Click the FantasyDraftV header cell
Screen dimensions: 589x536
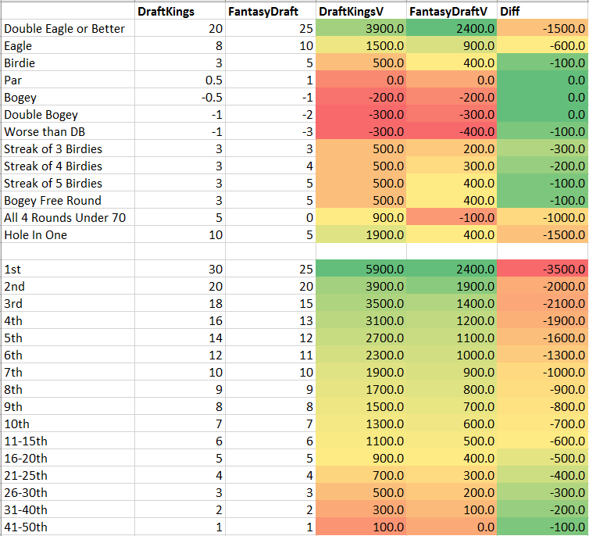pyautogui.click(x=452, y=11)
